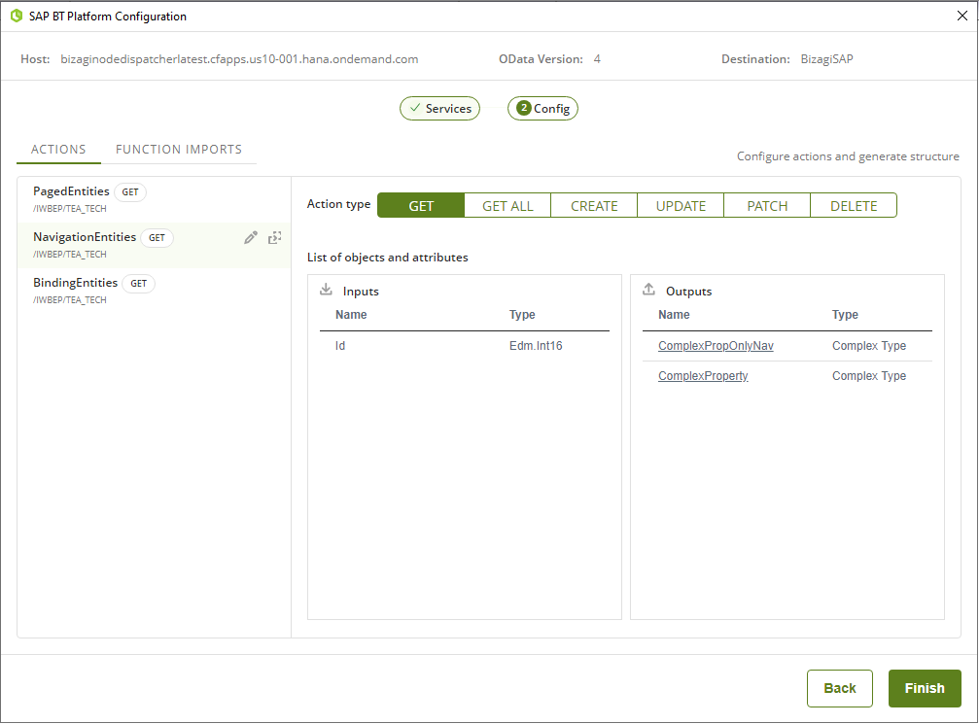This screenshot has width=979, height=724.
Task: Click the Inputs download arrow icon
Action: tap(326, 291)
